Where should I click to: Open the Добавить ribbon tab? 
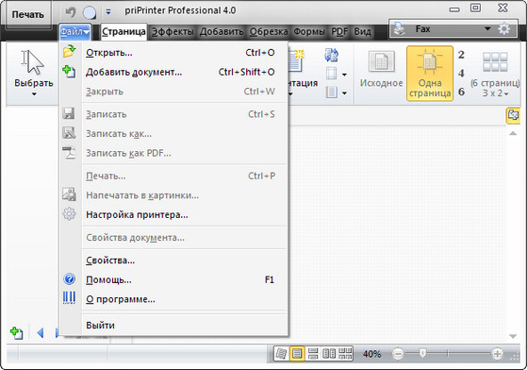tap(222, 31)
